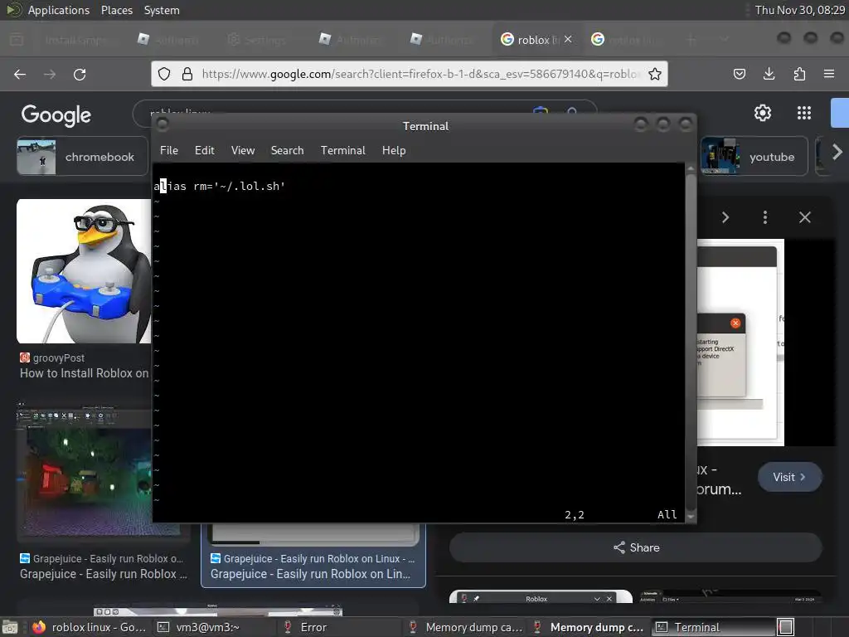The width and height of the screenshot is (849, 637).
Task: Switch to the second Google tab
Action: pos(627,40)
